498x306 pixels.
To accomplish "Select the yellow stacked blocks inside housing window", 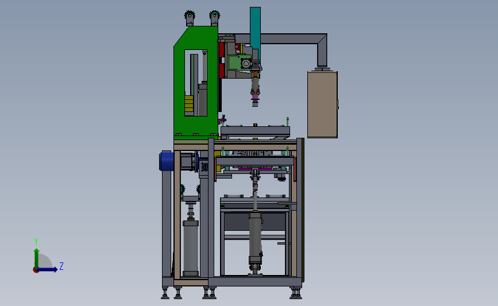I will tap(189, 104).
